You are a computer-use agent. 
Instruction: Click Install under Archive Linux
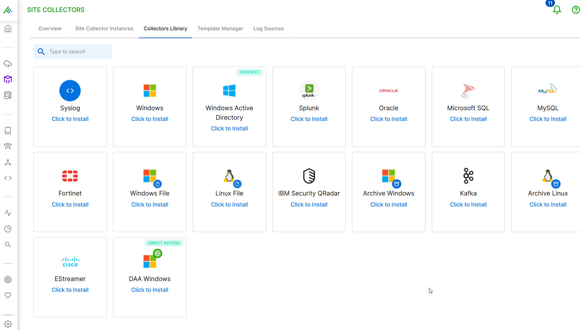click(x=548, y=204)
